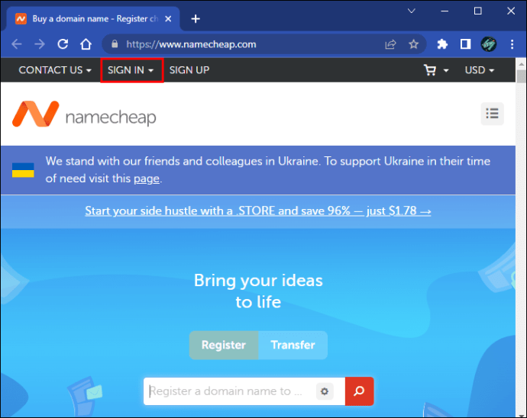Click the scrollbar up arrow
Screen dimensions: 527x418
coord(522,63)
